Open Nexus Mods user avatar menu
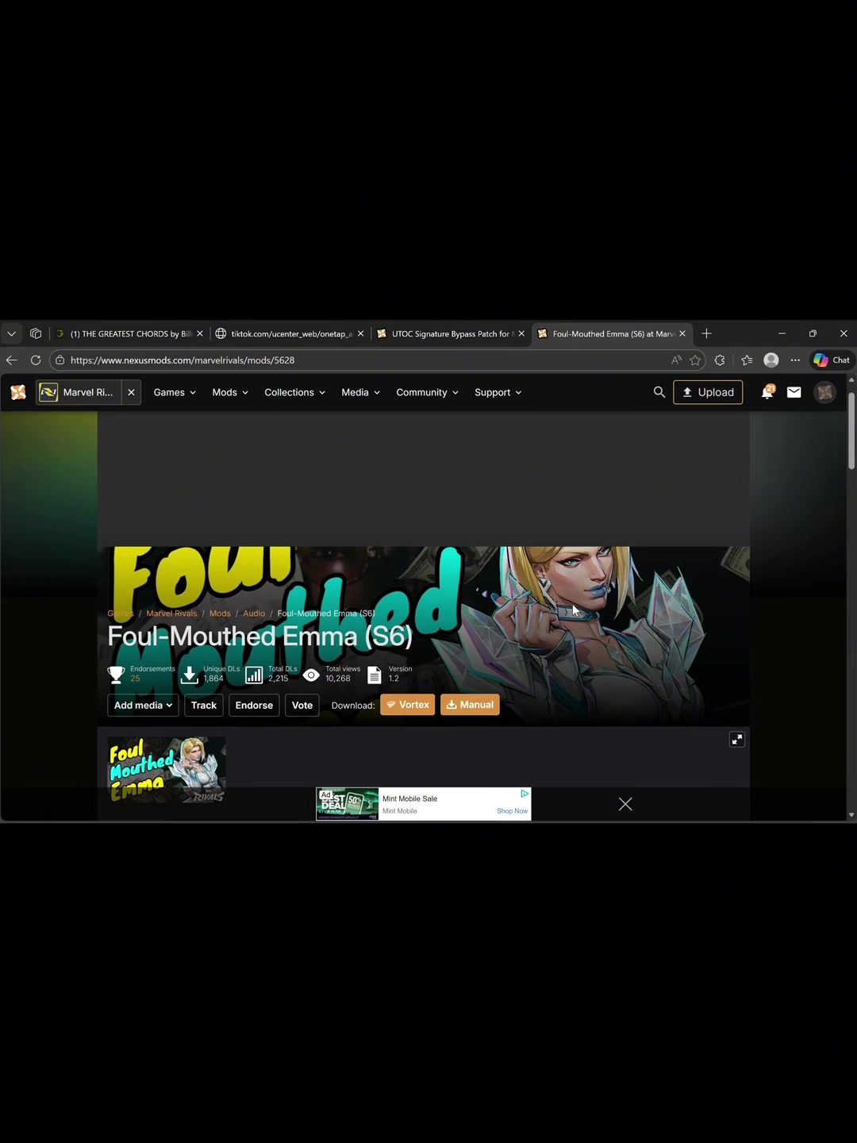This screenshot has height=1143, width=857. point(825,392)
